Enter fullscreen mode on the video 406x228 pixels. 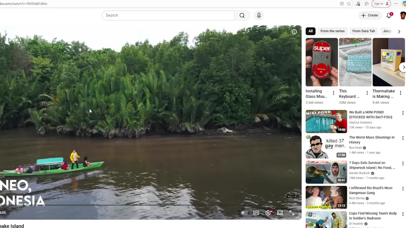tap(292, 213)
